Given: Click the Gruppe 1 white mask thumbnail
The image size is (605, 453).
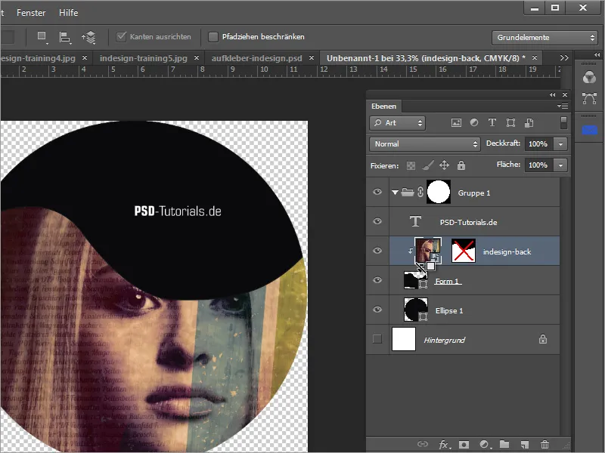Looking at the screenshot, I should point(439,192).
